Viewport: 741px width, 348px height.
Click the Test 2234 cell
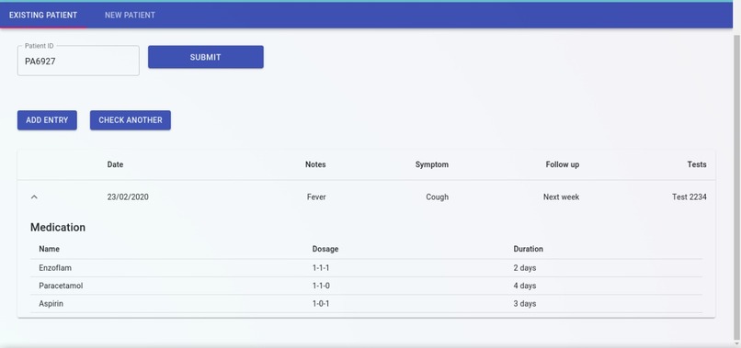pos(689,196)
